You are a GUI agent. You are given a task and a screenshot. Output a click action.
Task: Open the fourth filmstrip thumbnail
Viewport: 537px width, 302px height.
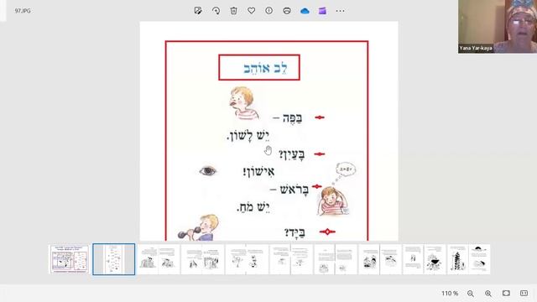tap(203, 259)
